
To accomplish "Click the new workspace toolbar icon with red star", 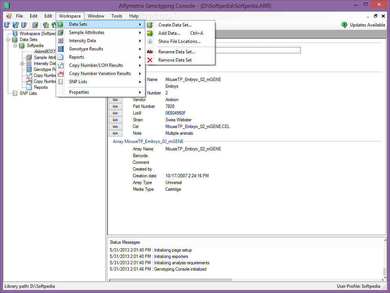I will click(7, 25).
